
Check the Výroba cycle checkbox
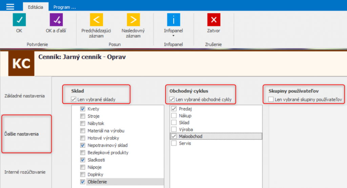[174, 129]
